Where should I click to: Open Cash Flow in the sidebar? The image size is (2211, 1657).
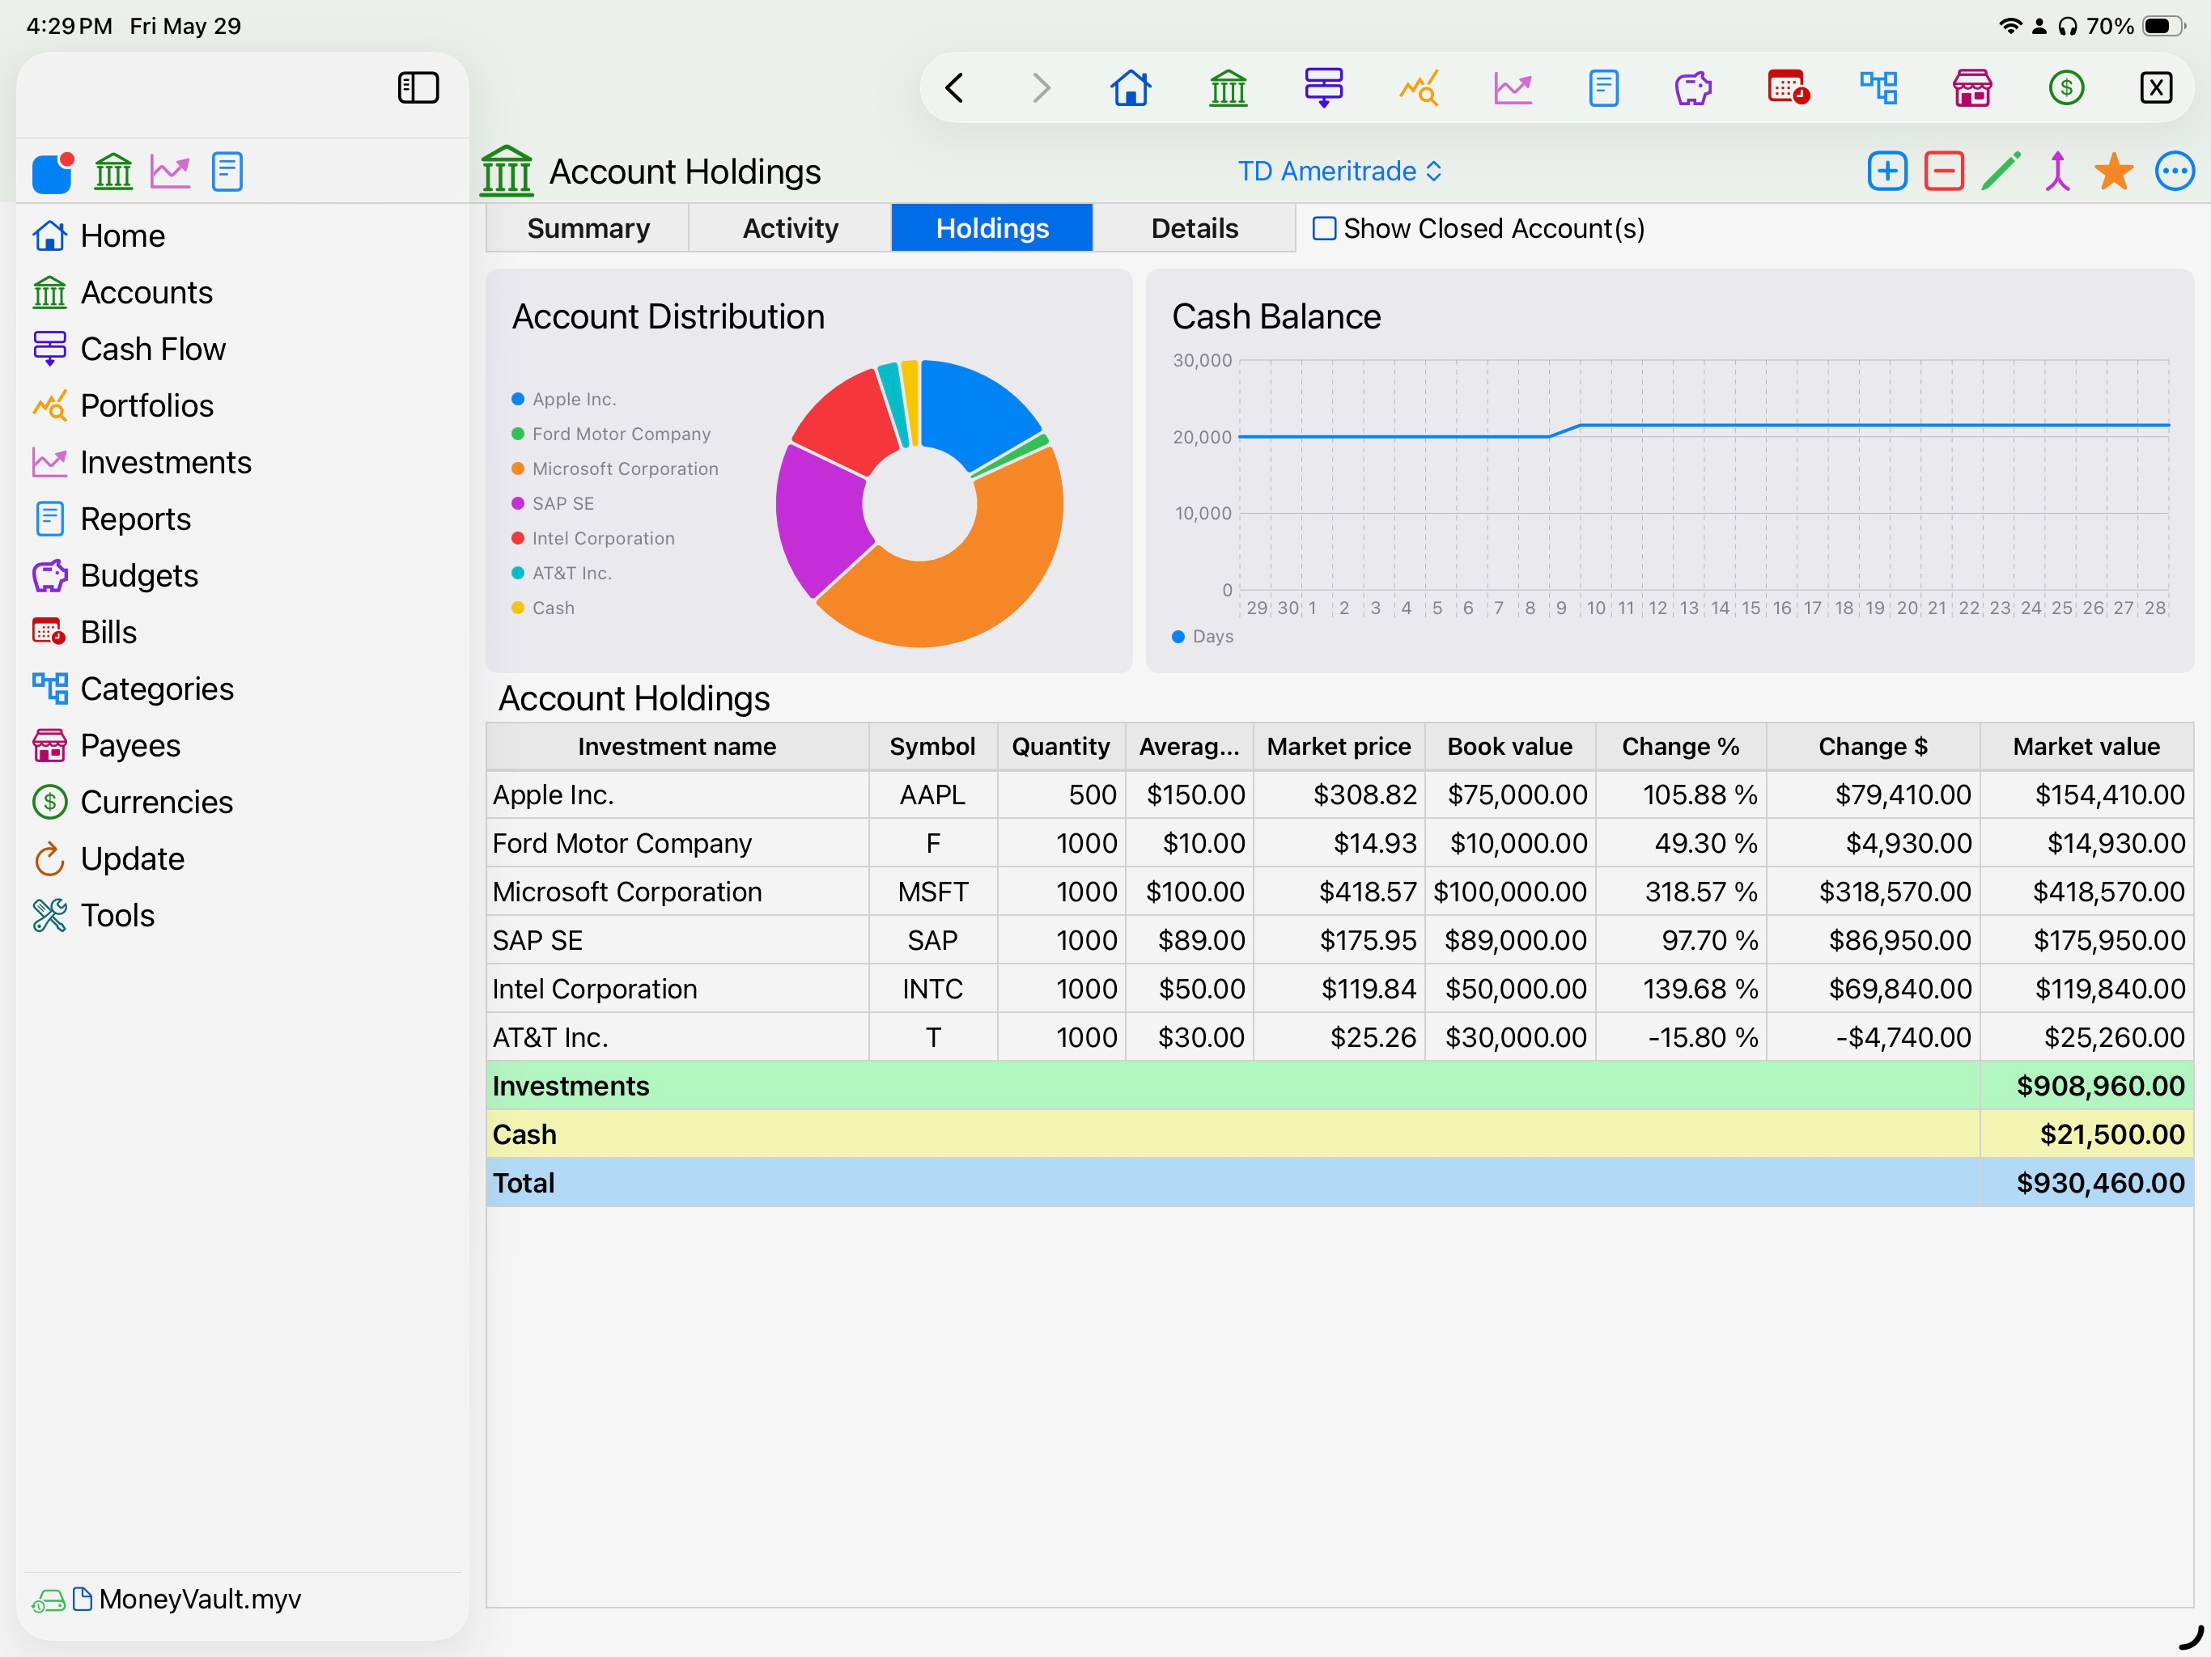[x=129, y=349]
